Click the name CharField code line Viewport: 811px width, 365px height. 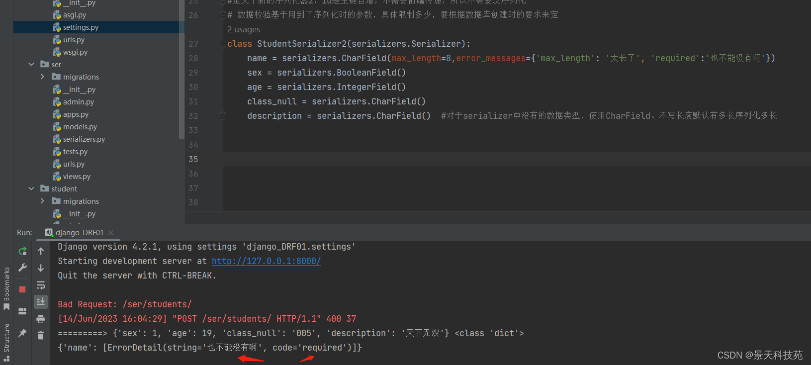tap(511, 58)
